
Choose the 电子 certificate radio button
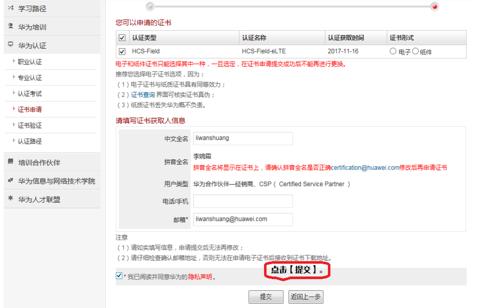point(392,51)
